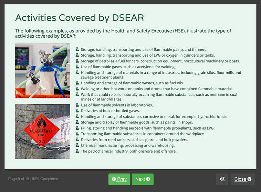Advance to the next page with Next
This screenshot has width=261, height=192.
tap(143, 179)
